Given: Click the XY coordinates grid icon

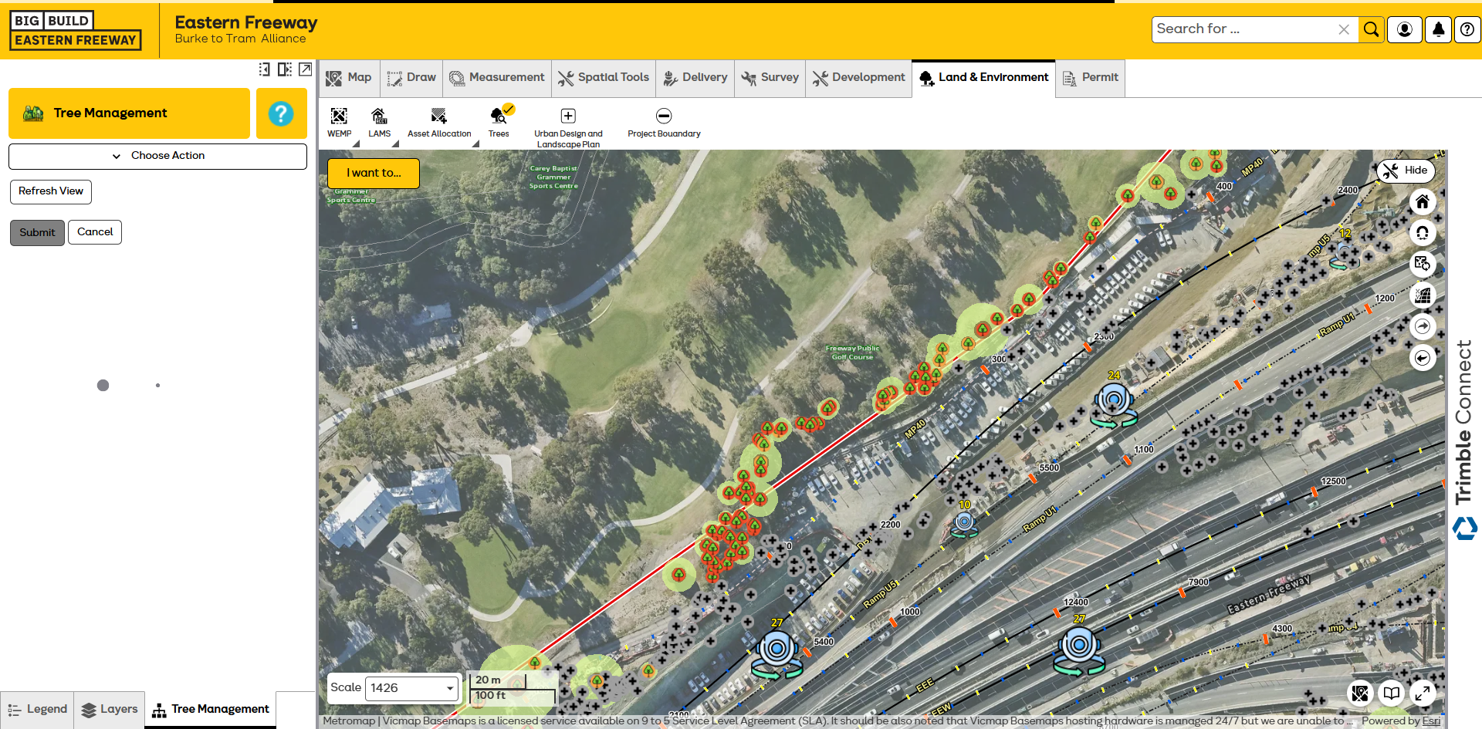Looking at the screenshot, I should click(1423, 295).
